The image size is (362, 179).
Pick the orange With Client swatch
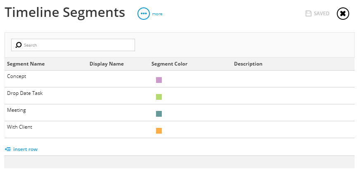point(159,131)
